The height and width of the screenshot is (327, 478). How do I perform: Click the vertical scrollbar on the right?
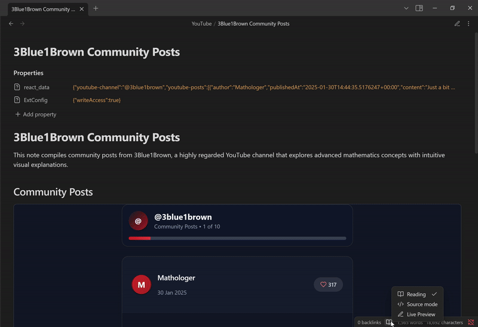click(476, 93)
